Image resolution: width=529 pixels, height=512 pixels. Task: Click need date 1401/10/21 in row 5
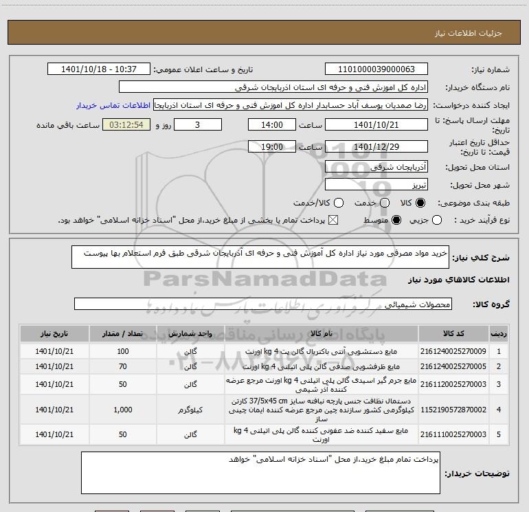click(54, 434)
